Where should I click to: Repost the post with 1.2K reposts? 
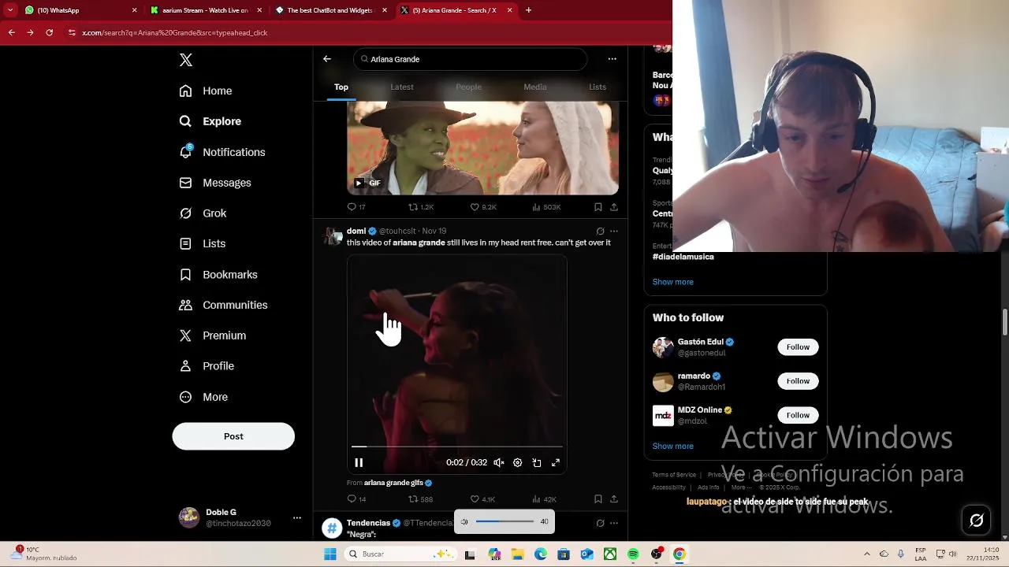pyautogui.click(x=421, y=207)
